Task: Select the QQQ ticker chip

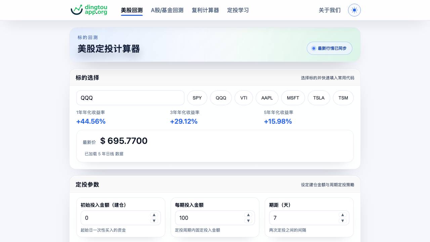Action: pos(221,98)
